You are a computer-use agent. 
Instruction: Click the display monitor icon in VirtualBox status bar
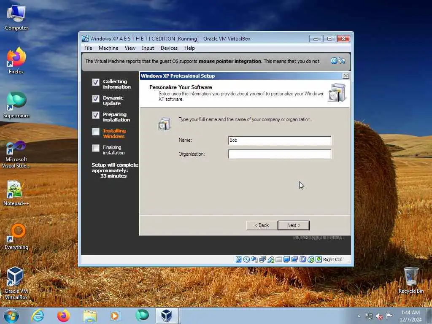coord(287,259)
